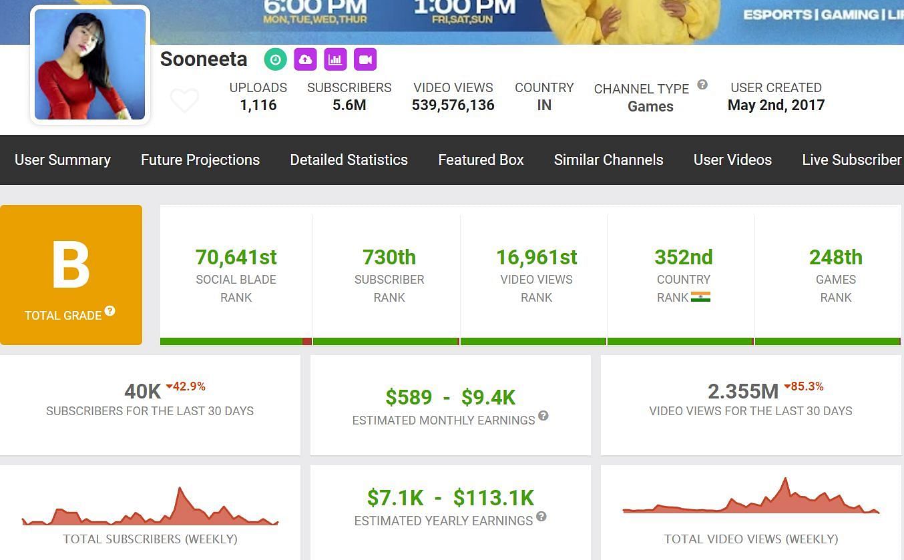Go to the Detailed Statistics tab

[349, 160]
